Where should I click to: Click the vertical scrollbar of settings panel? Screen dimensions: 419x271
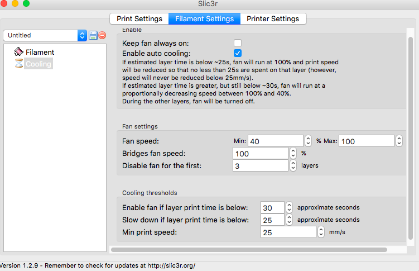click(411, 139)
